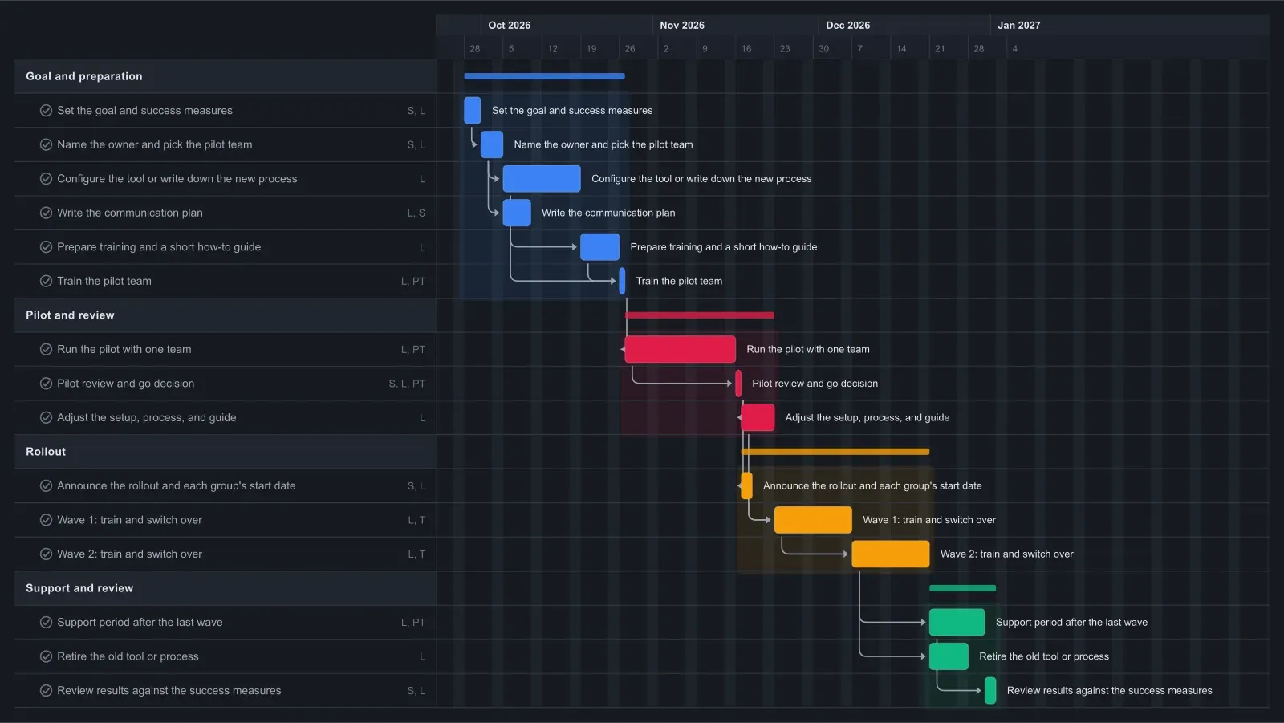Select the blue Configure the tool Gantt bar

click(x=542, y=179)
